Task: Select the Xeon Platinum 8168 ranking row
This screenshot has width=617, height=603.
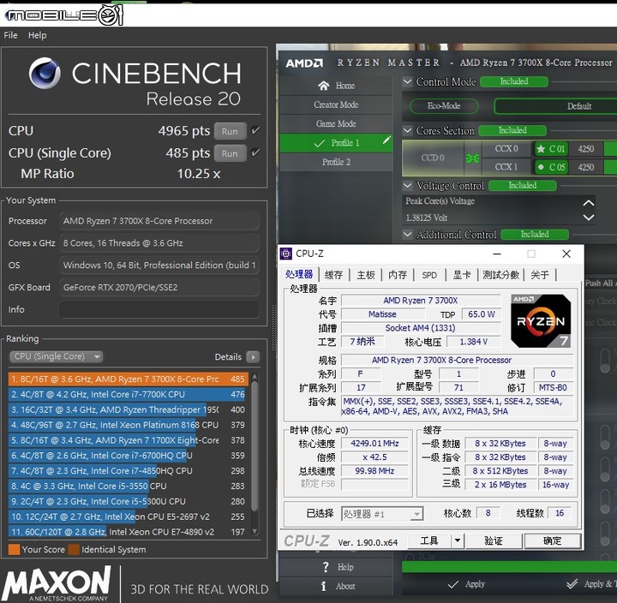Action: pyautogui.click(x=129, y=425)
